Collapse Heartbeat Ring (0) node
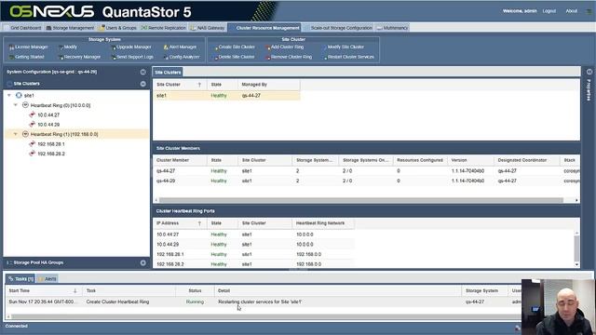Screen dimensions: 596x335 click(16, 105)
